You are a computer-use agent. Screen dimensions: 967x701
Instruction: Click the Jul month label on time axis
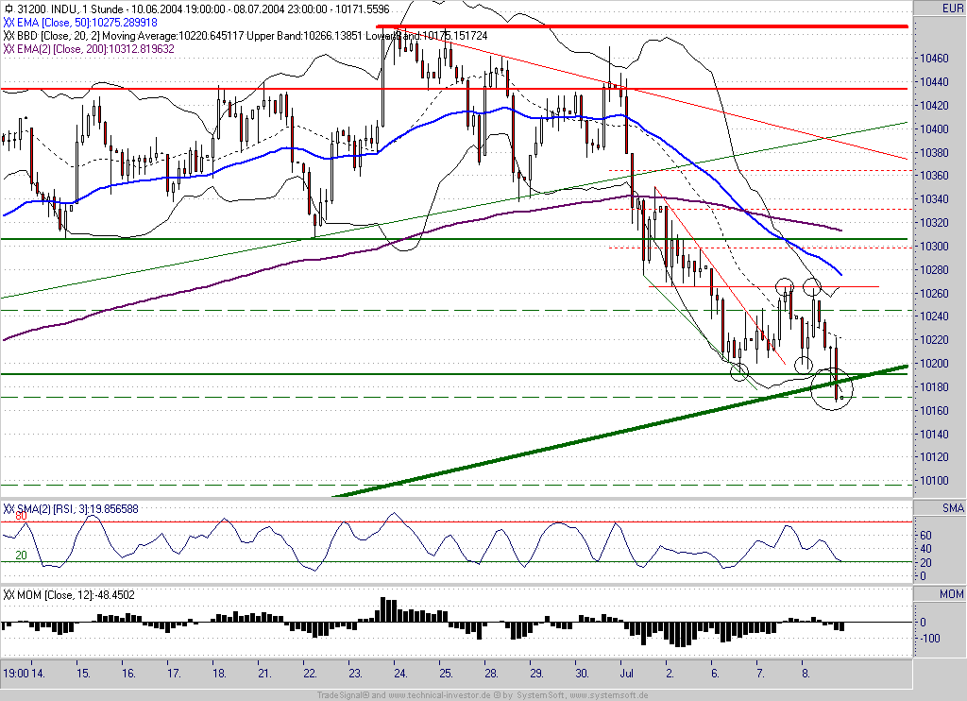point(628,674)
